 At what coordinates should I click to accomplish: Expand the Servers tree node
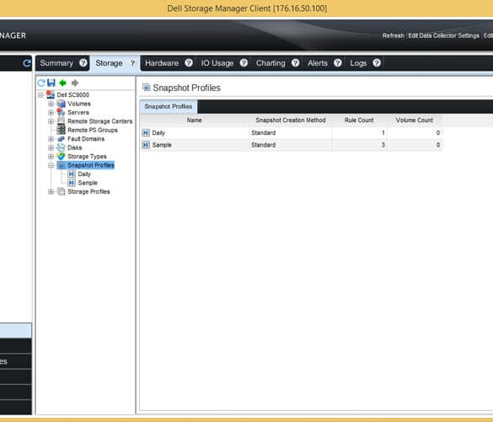(x=51, y=113)
